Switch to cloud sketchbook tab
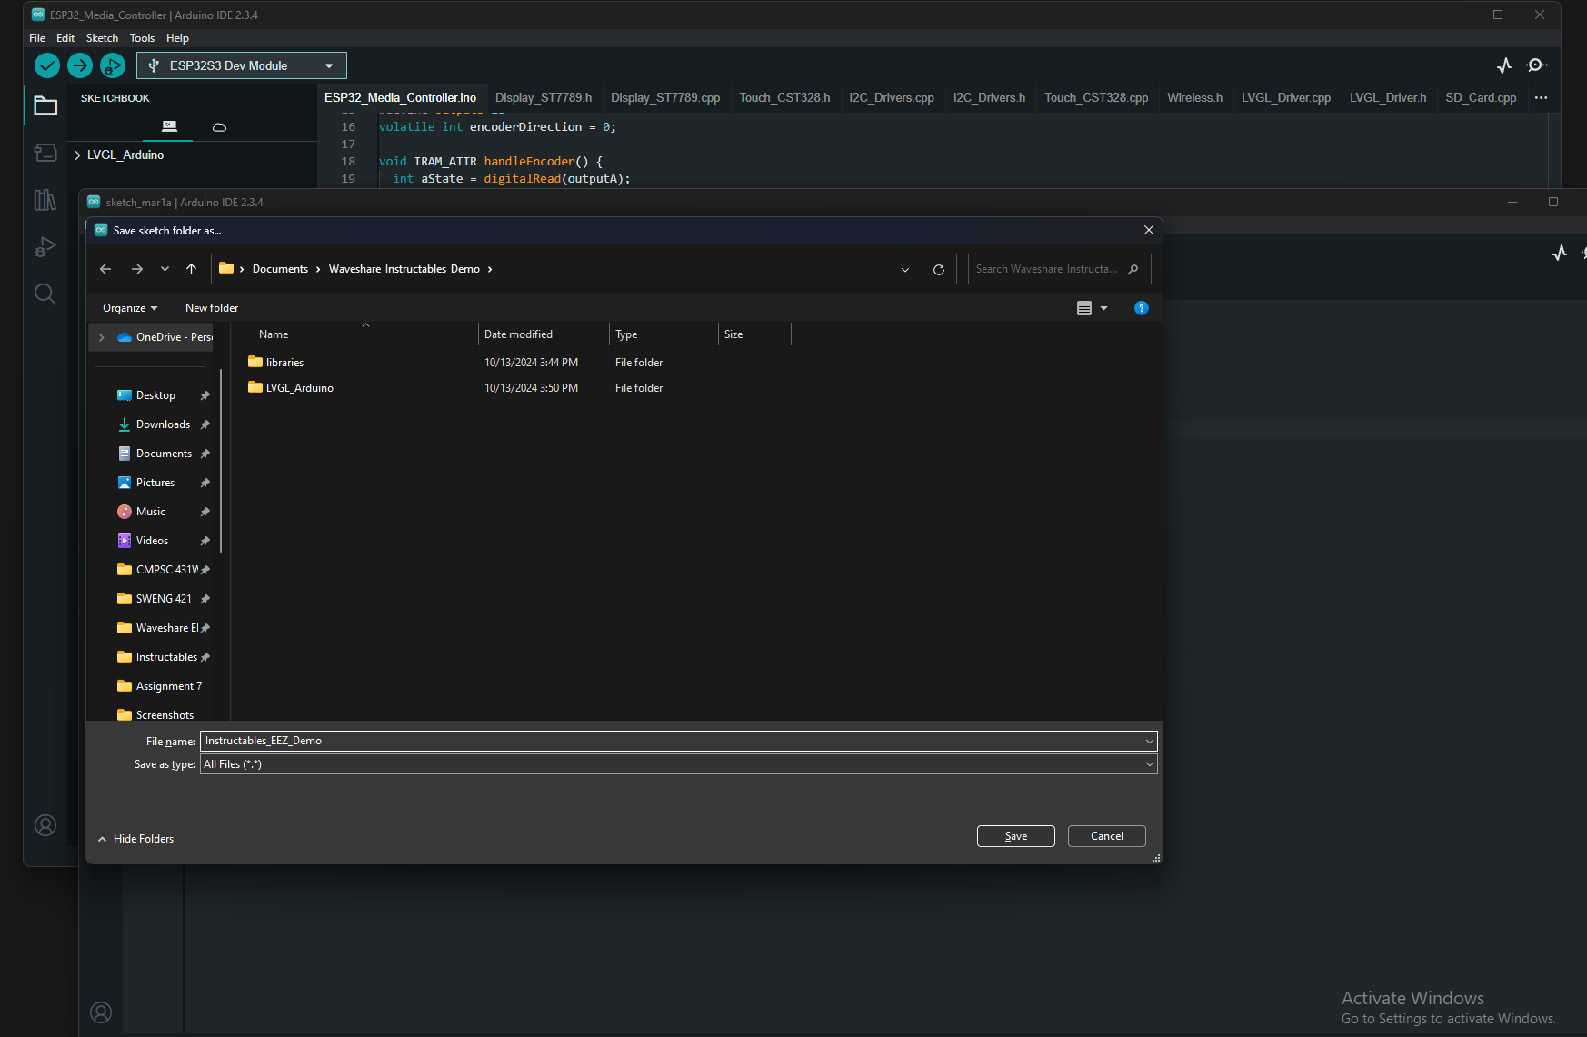Screen dimensions: 1587x1037 pyautogui.click(x=219, y=127)
